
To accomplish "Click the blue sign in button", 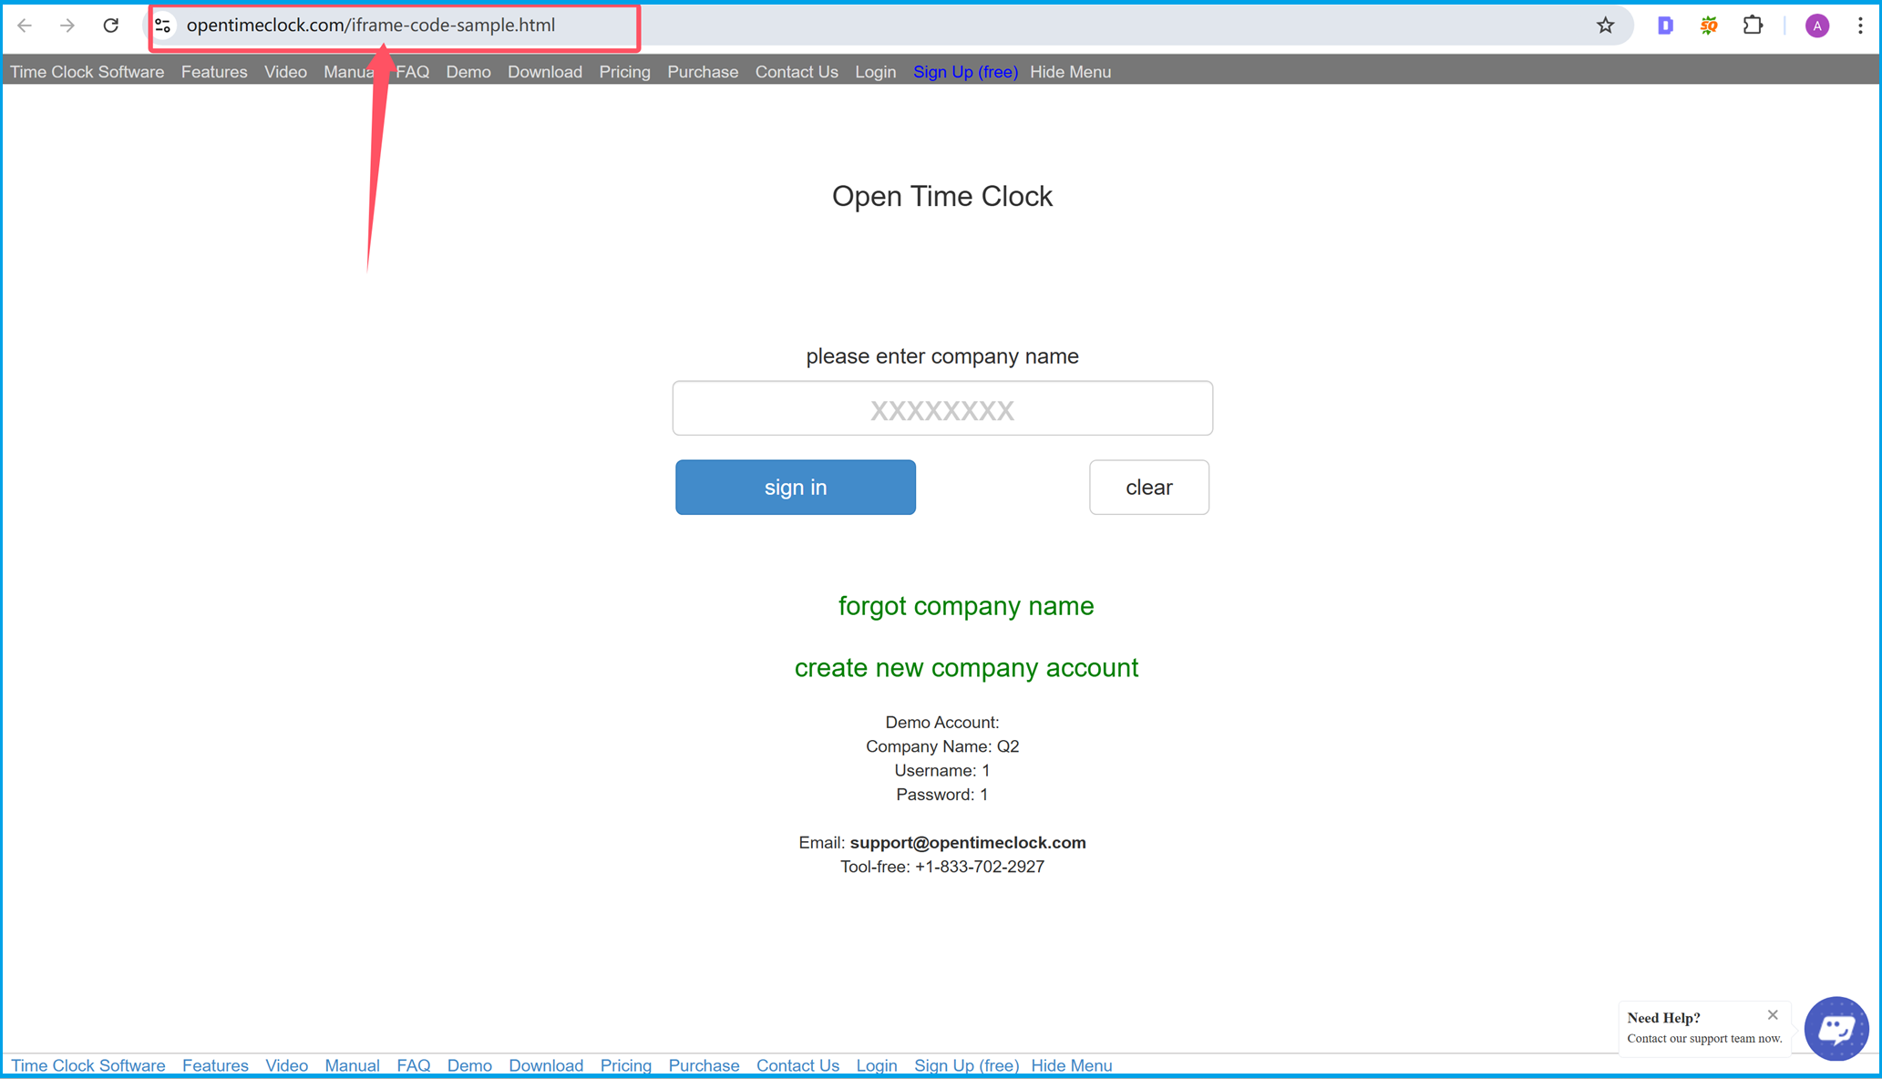I will 796,488.
